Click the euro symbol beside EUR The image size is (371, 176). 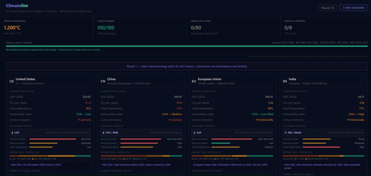[x=194, y=132]
